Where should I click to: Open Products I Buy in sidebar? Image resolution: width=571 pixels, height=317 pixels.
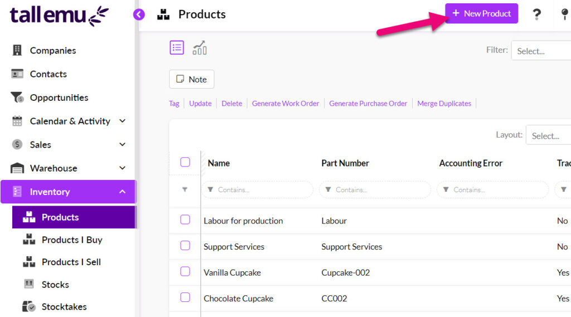pos(72,240)
